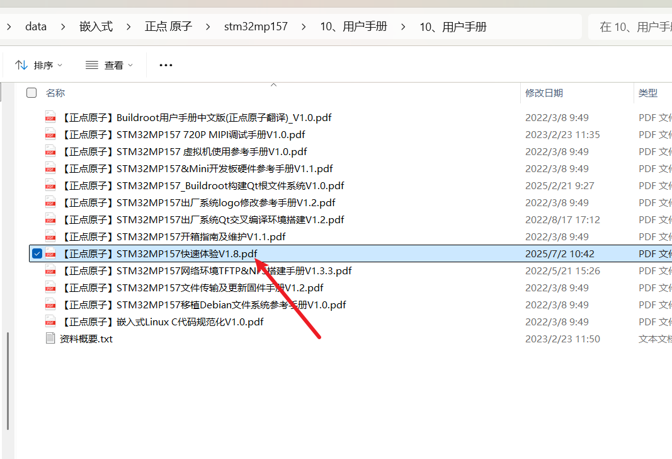The height and width of the screenshot is (459, 672).
Task: Click the 文本文档 type cell for 资料概要.txt
Action: pos(655,339)
